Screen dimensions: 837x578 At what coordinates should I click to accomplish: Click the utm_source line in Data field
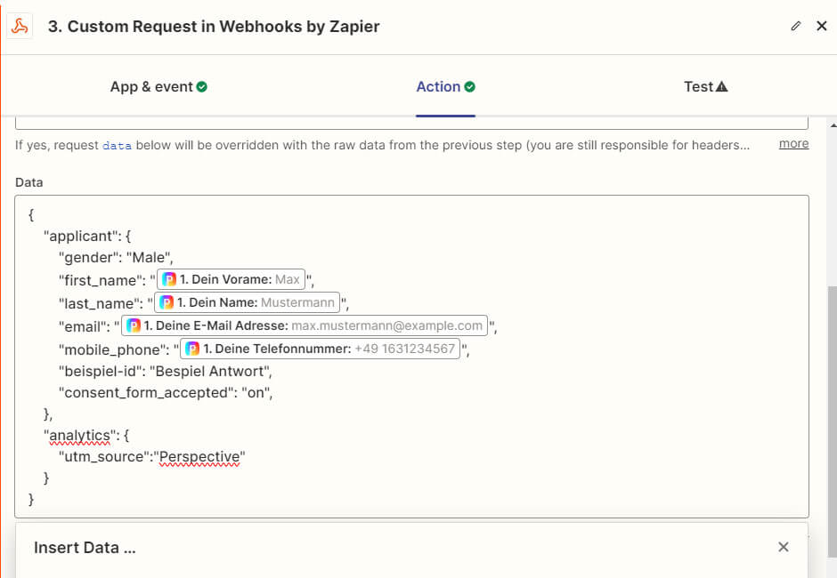[x=151, y=457]
